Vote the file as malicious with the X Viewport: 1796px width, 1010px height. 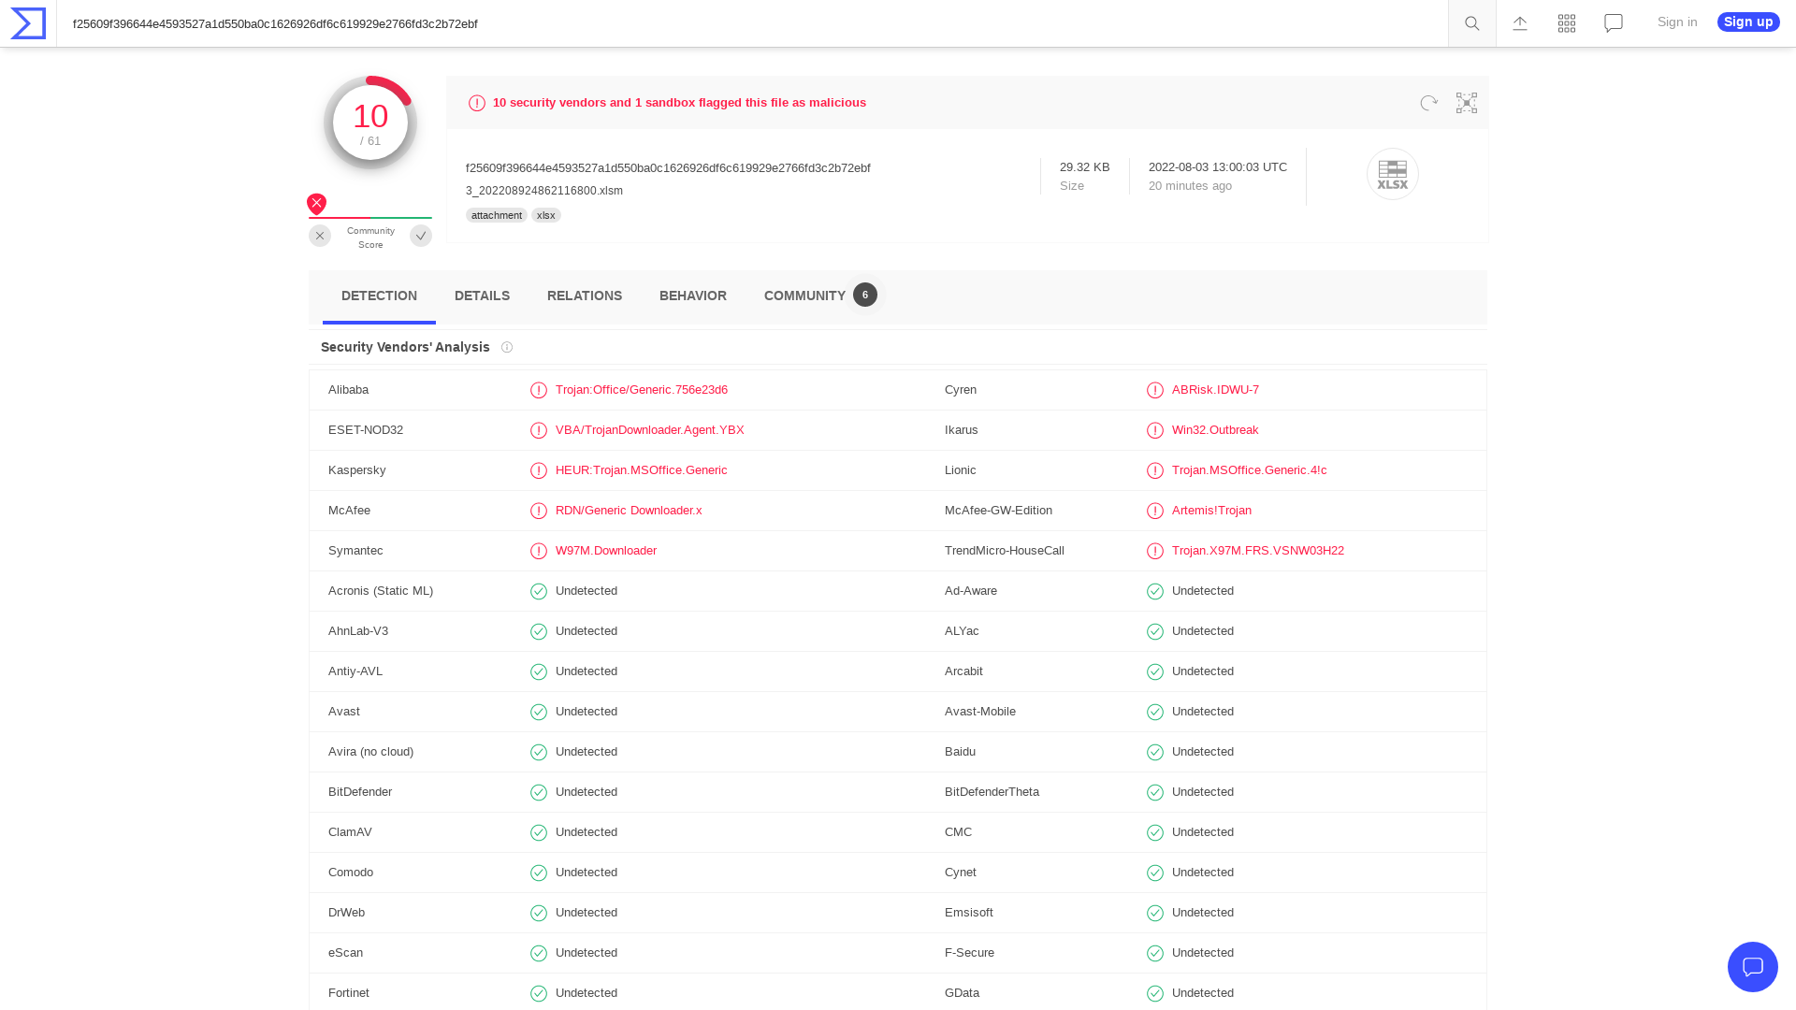tap(319, 236)
